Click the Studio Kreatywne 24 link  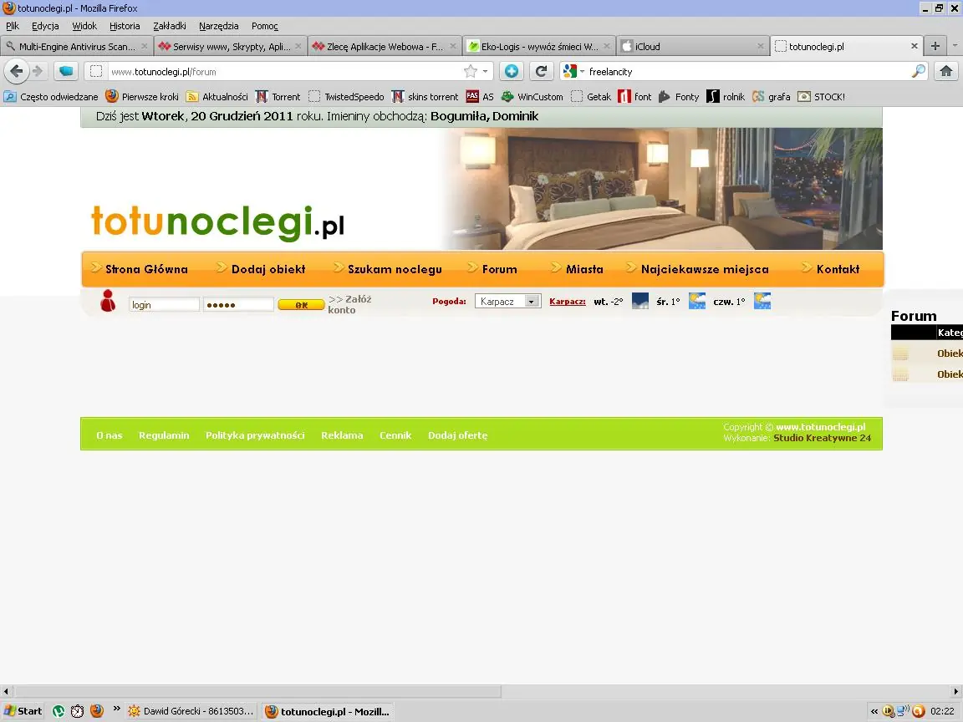(822, 438)
